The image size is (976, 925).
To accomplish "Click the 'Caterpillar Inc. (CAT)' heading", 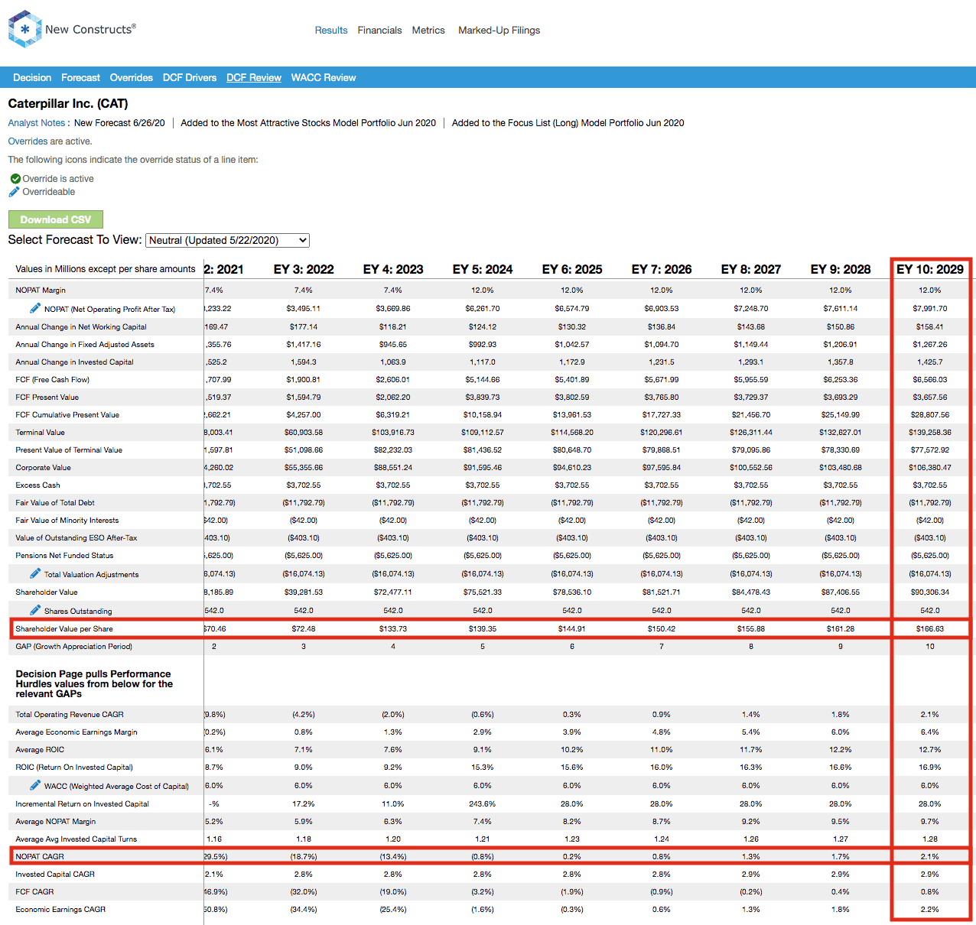I will 68,104.
